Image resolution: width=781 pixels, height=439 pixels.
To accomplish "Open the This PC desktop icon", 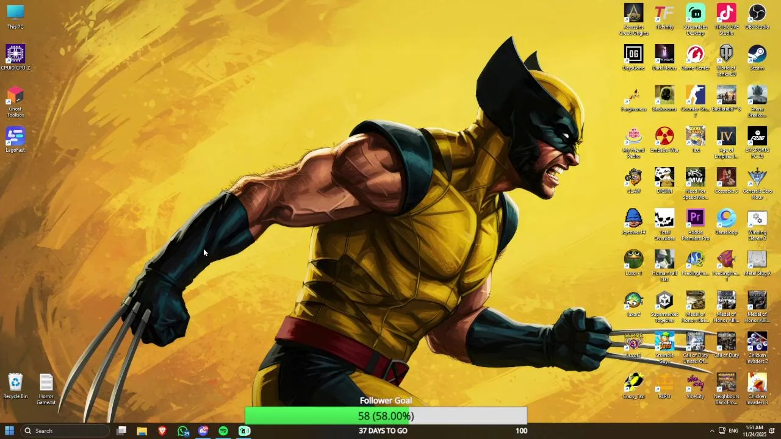I will click(x=15, y=16).
